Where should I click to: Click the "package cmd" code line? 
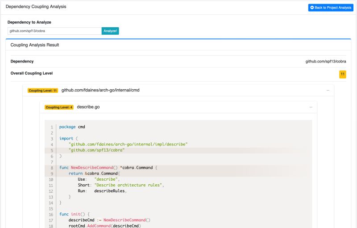tap(72, 127)
